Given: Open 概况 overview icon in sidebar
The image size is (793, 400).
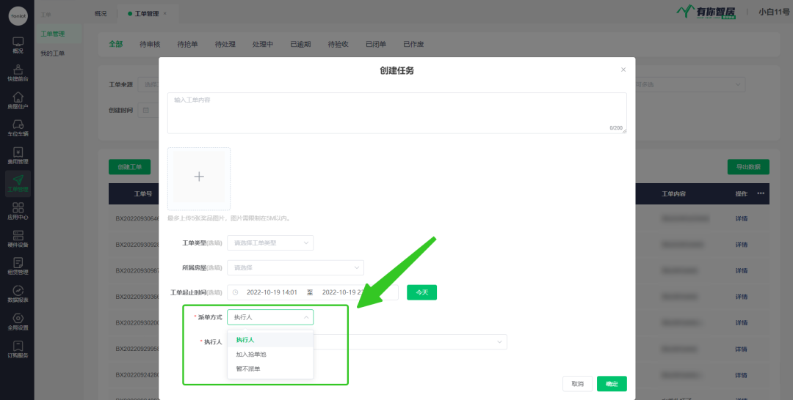Looking at the screenshot, I should coord(18,44).
